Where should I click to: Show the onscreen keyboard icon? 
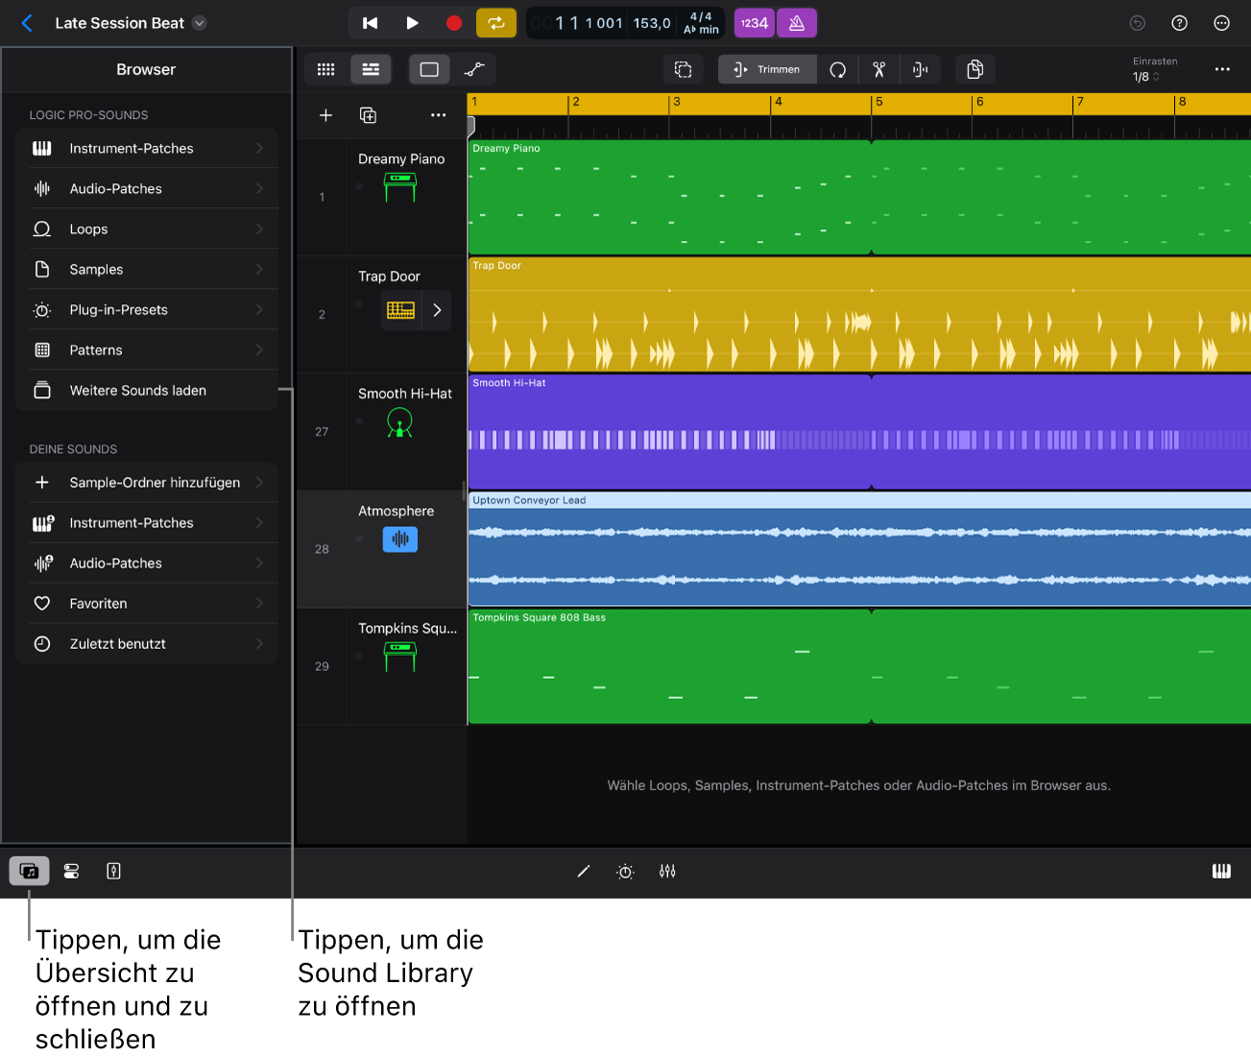point(1221,871)
